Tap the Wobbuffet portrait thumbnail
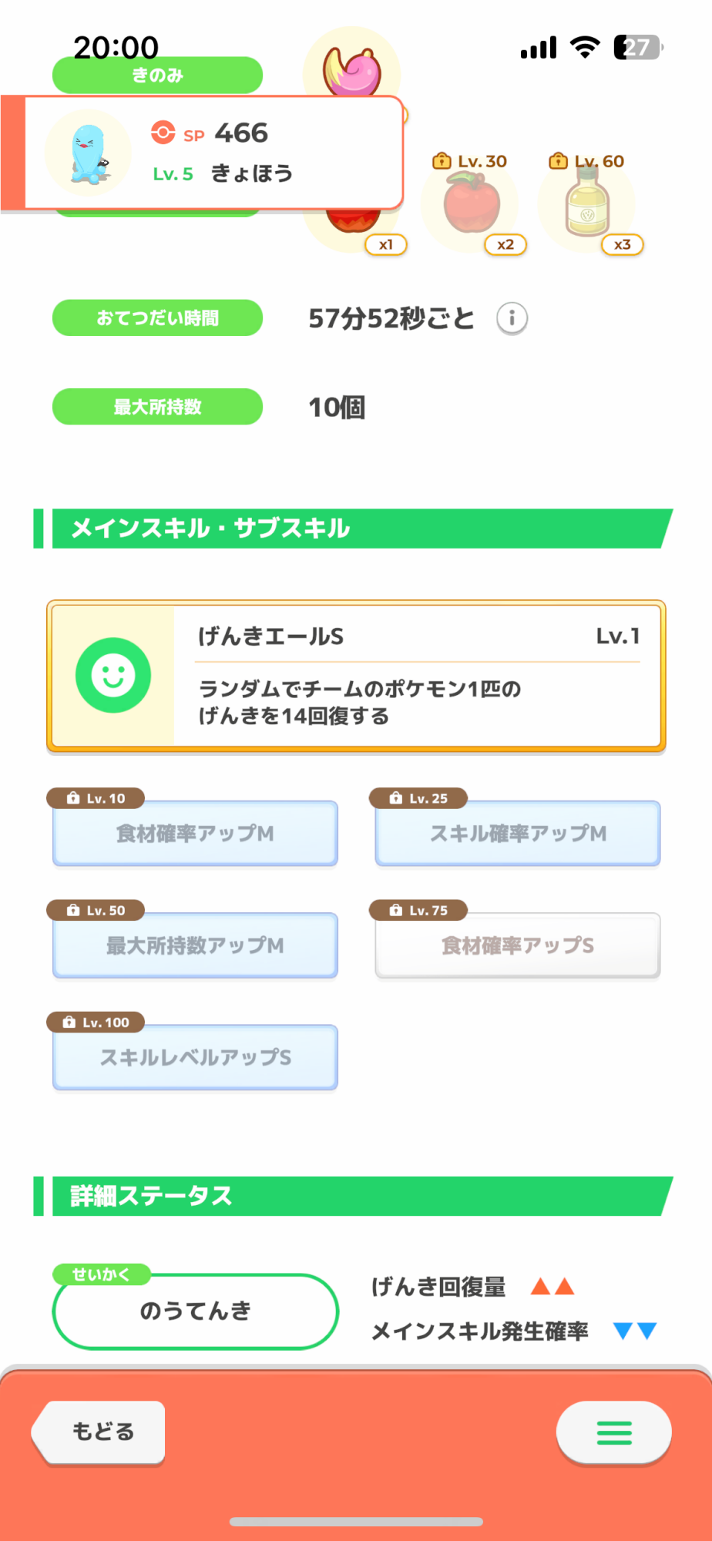Screen dimensions: 712x1541 88,153
